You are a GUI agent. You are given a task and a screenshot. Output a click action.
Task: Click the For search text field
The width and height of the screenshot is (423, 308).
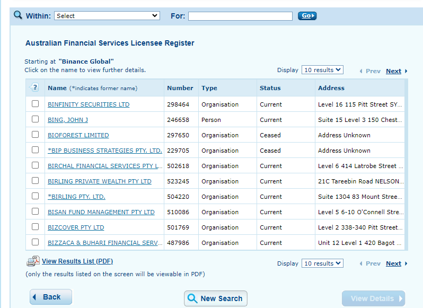pyautogui.click(x=240, y=16)
